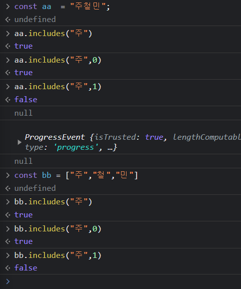Expand the ProgressEvent object triangle

tap(19, 142)
